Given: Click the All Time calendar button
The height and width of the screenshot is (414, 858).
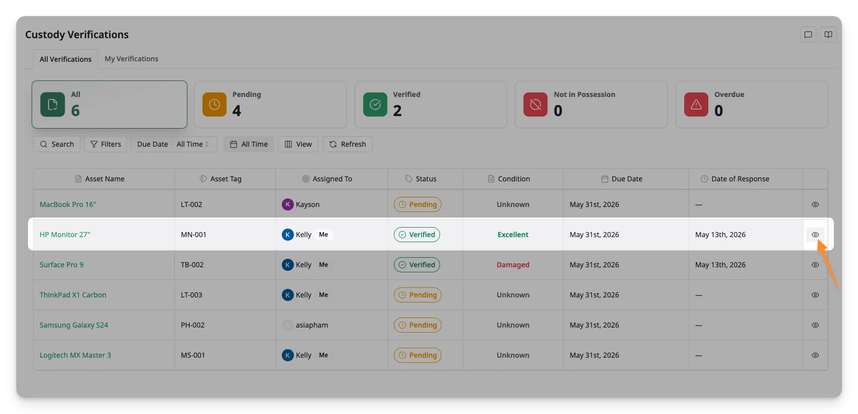Looking at the screenshot, I should (x=249, y=144).
